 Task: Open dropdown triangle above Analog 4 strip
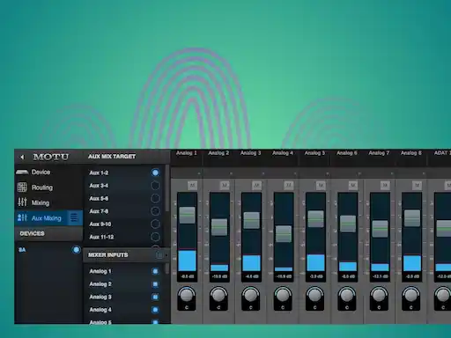295,173
